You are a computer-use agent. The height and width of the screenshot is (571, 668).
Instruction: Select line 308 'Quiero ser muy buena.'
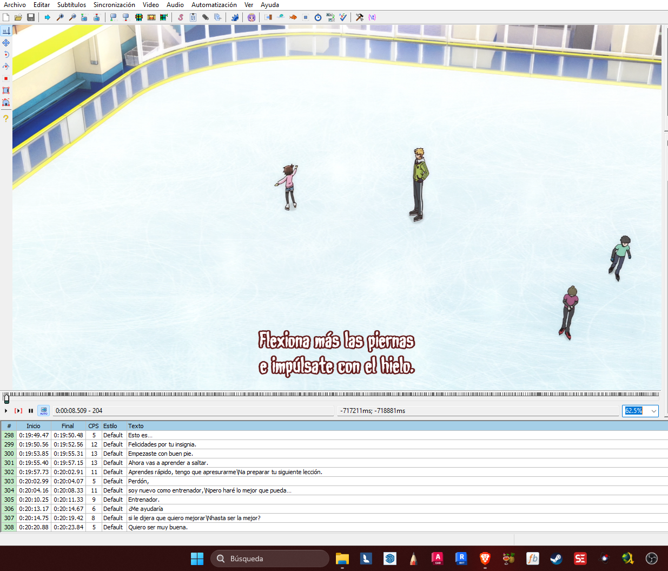coord(334,527)
